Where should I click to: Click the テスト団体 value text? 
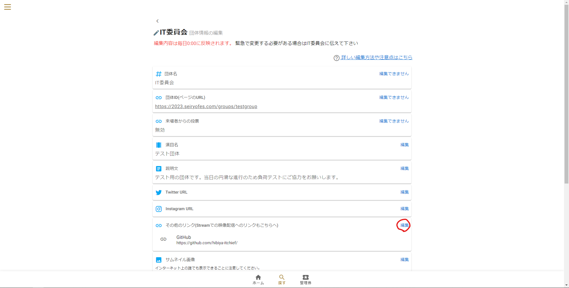tap(167, 154)
